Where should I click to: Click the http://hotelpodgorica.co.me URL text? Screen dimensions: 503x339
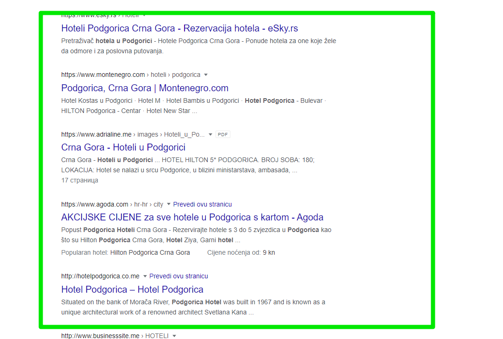(x=101, y=276)
